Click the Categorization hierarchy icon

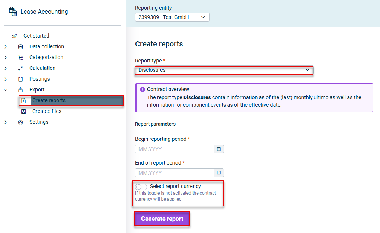point(20,57)
